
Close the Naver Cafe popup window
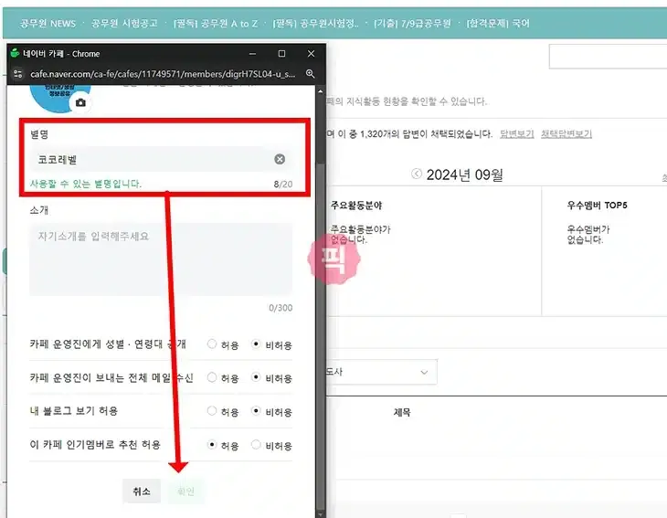coord(311,54)
